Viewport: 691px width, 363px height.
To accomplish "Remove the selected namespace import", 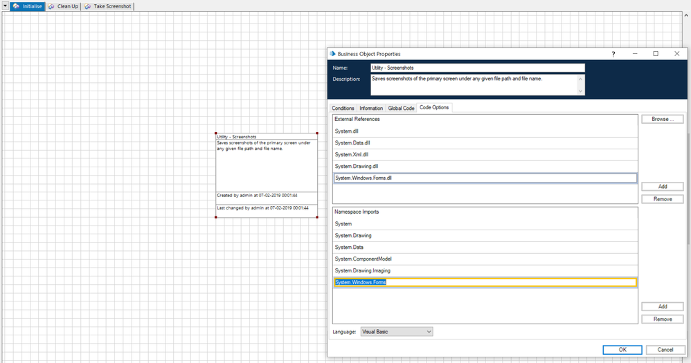I will (662, 319).
